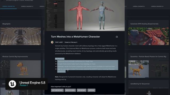The width and height of the screenshot is (170, 95).
Task: Click the Preview 1 label in the overlay
Action: (24, 85)
